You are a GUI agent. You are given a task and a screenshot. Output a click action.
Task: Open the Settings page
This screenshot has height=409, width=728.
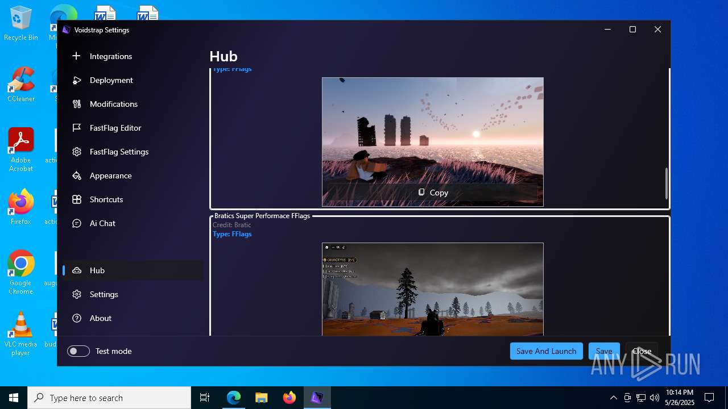(133, 294)
